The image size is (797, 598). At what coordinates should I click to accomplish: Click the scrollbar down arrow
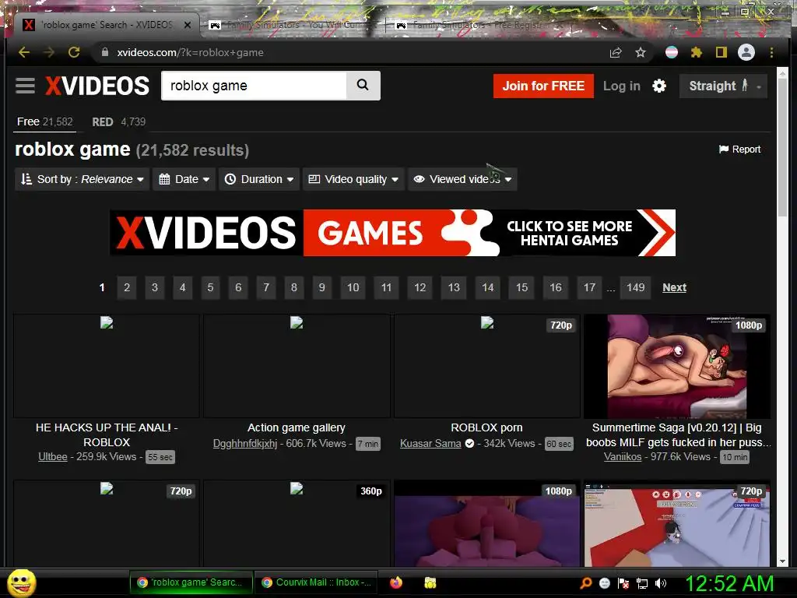(781, 561)
